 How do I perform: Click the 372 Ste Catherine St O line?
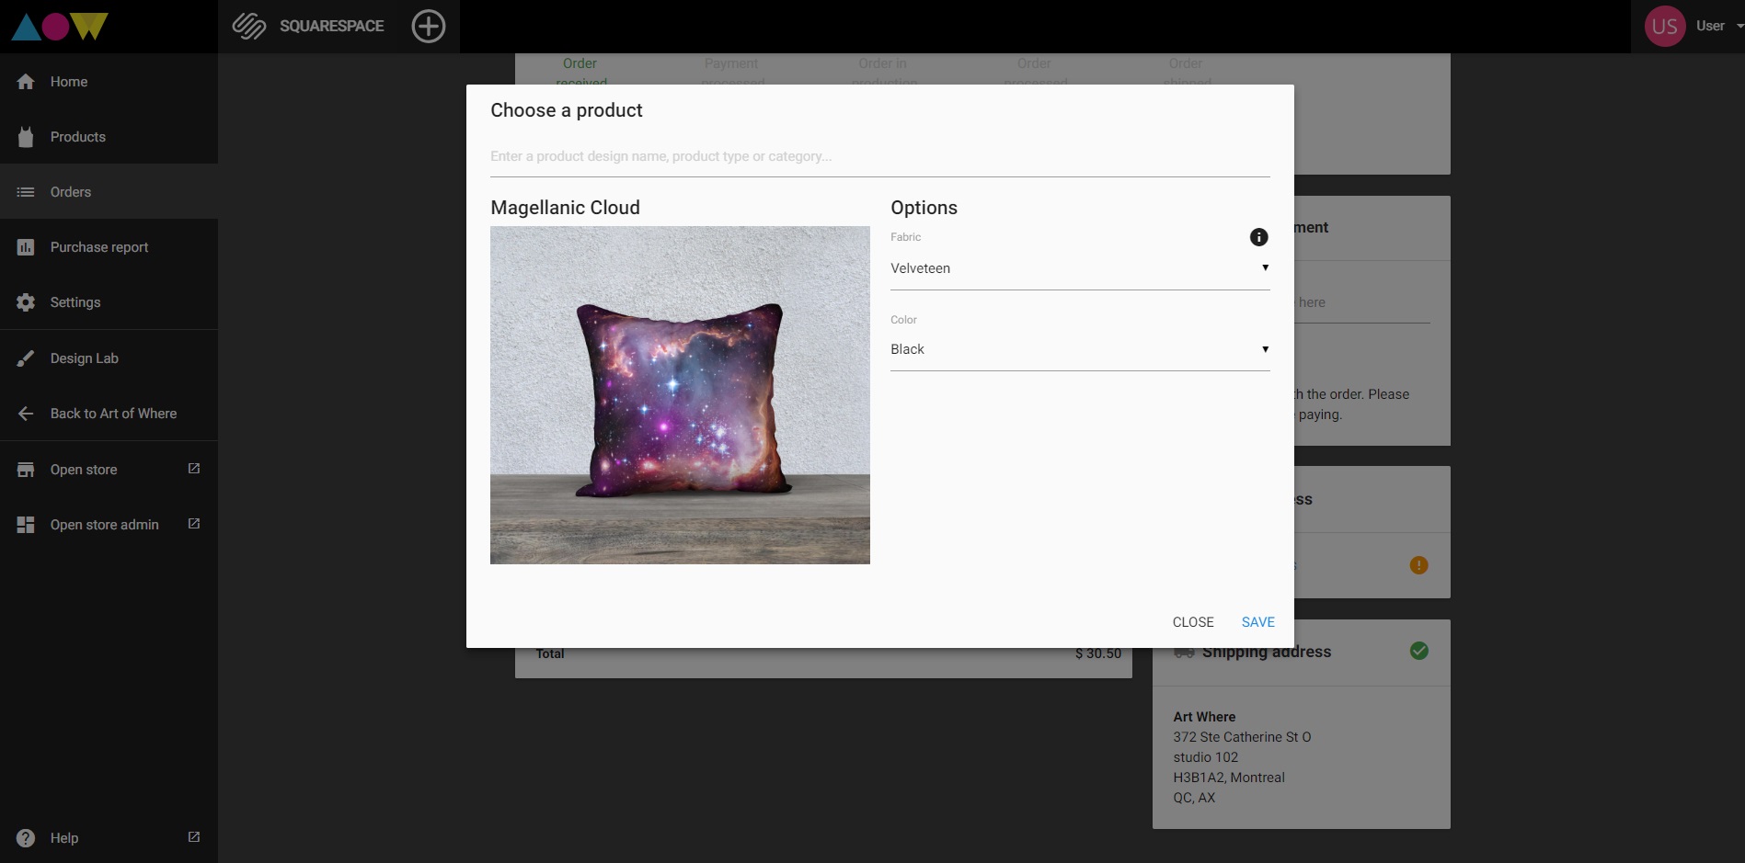click(x=1242, y=737)
